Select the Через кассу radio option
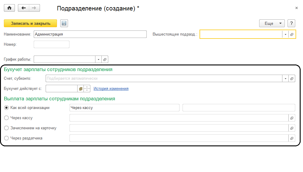The width and height of the screenshot is (303, 172). click(6, 118)
